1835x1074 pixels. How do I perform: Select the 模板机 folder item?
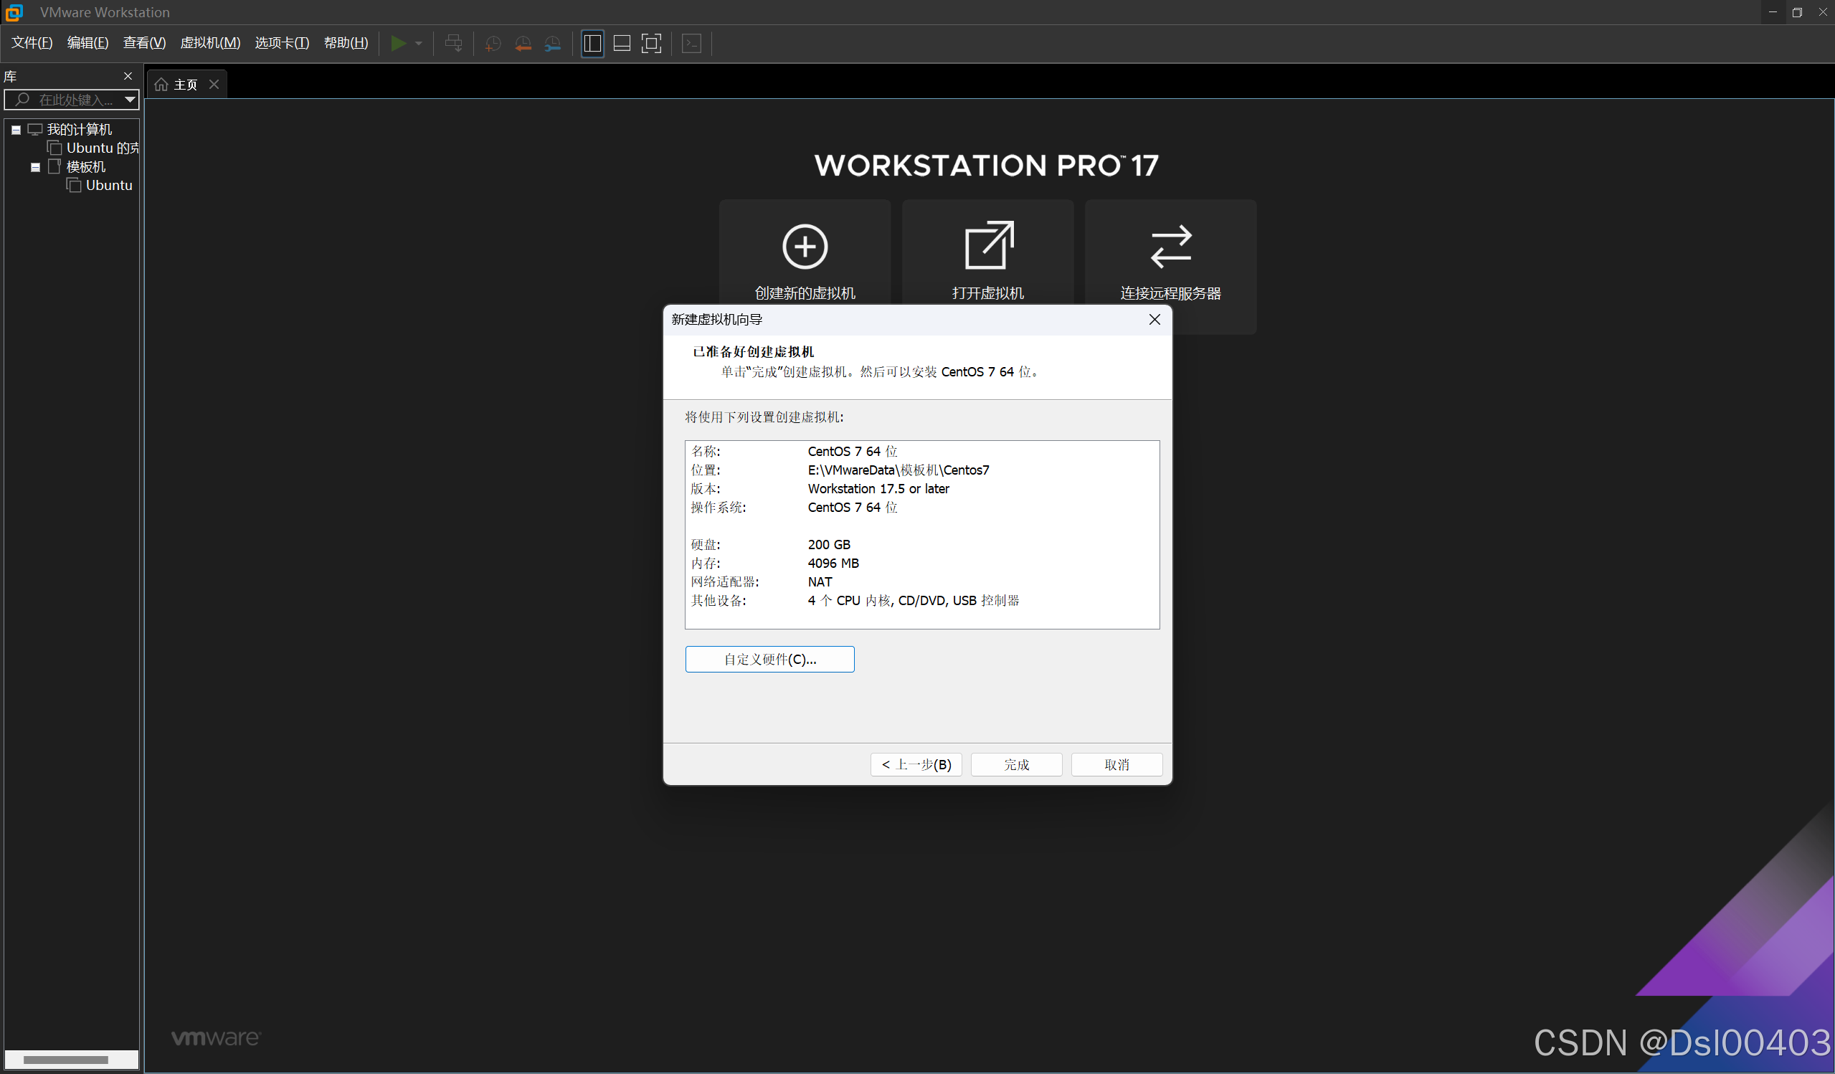click(86, 167)
